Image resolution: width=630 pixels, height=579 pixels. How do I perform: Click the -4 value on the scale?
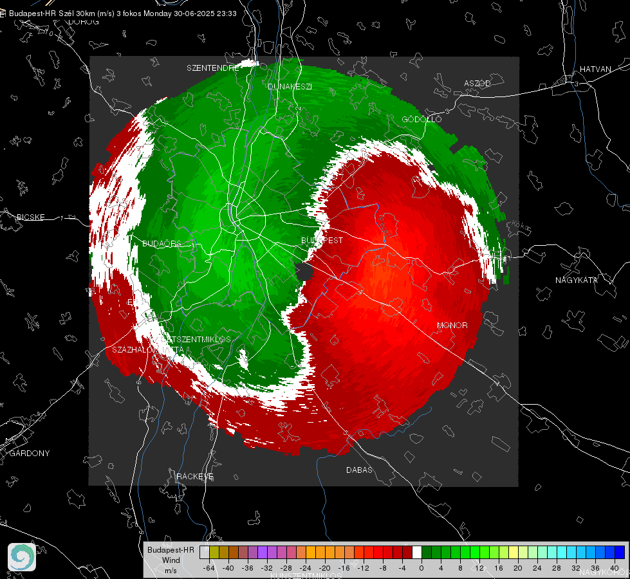[402, 568]
